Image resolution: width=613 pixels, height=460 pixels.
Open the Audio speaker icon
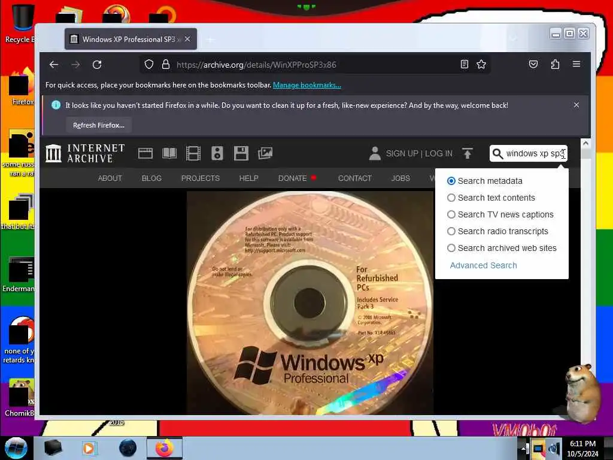(x=217, y=153)
